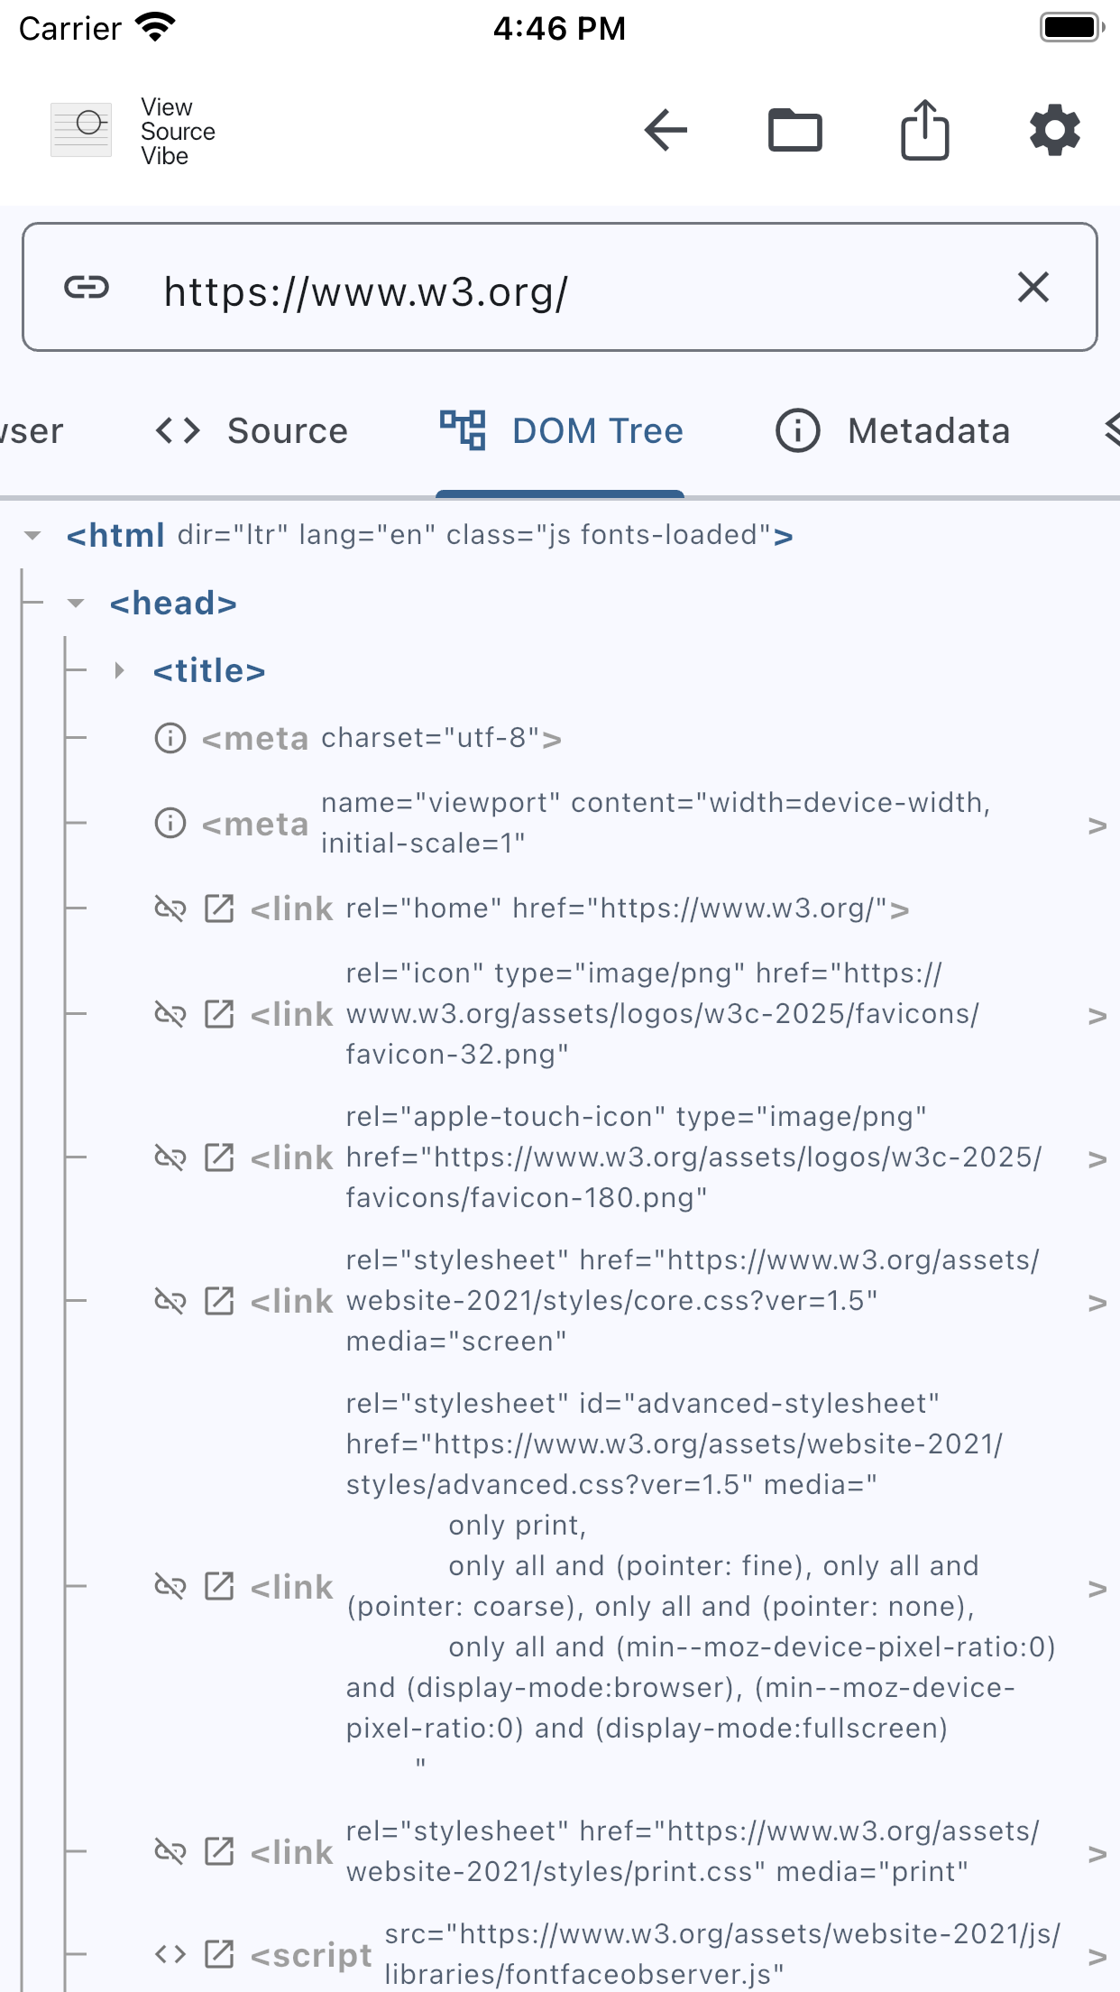Tap link-off icon for apple-touch-icon link

coord(170,1157)
